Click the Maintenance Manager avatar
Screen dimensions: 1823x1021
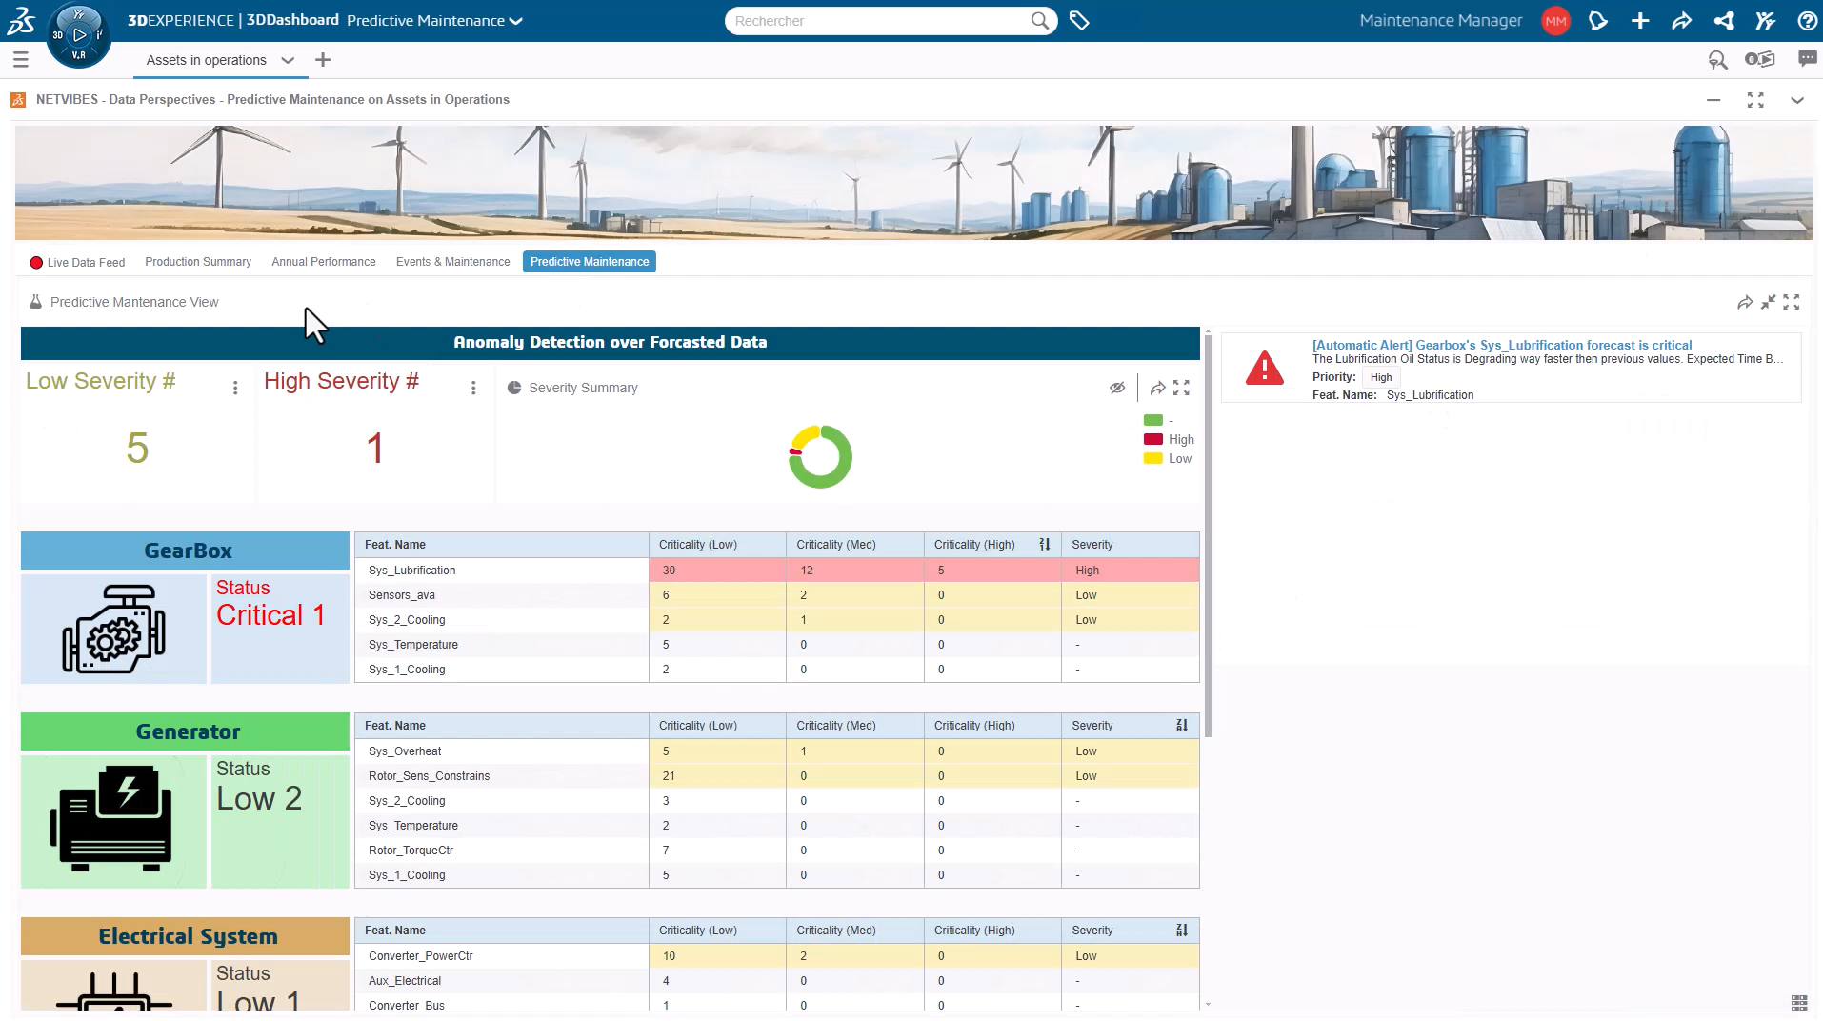(1555, 21)
